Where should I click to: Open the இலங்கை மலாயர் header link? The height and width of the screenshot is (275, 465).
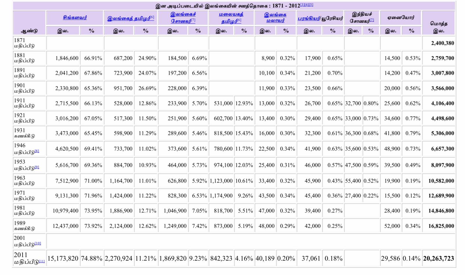point(275,17)
